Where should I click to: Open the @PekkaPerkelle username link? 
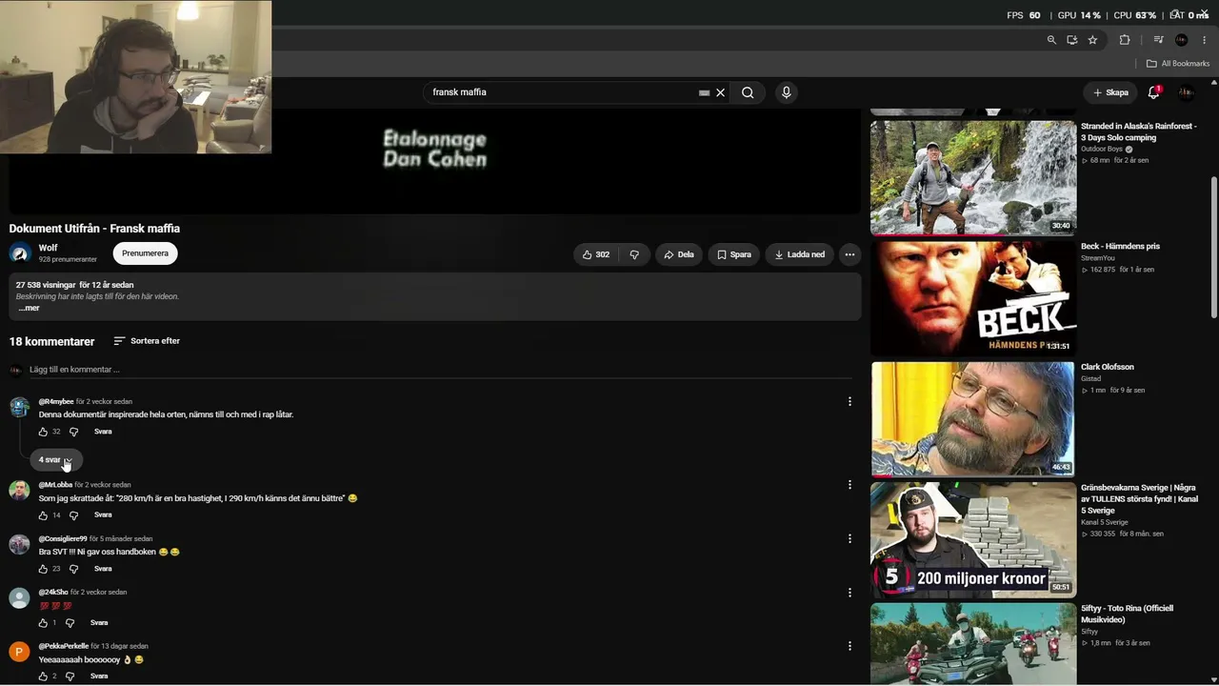(x=64, y=646)
